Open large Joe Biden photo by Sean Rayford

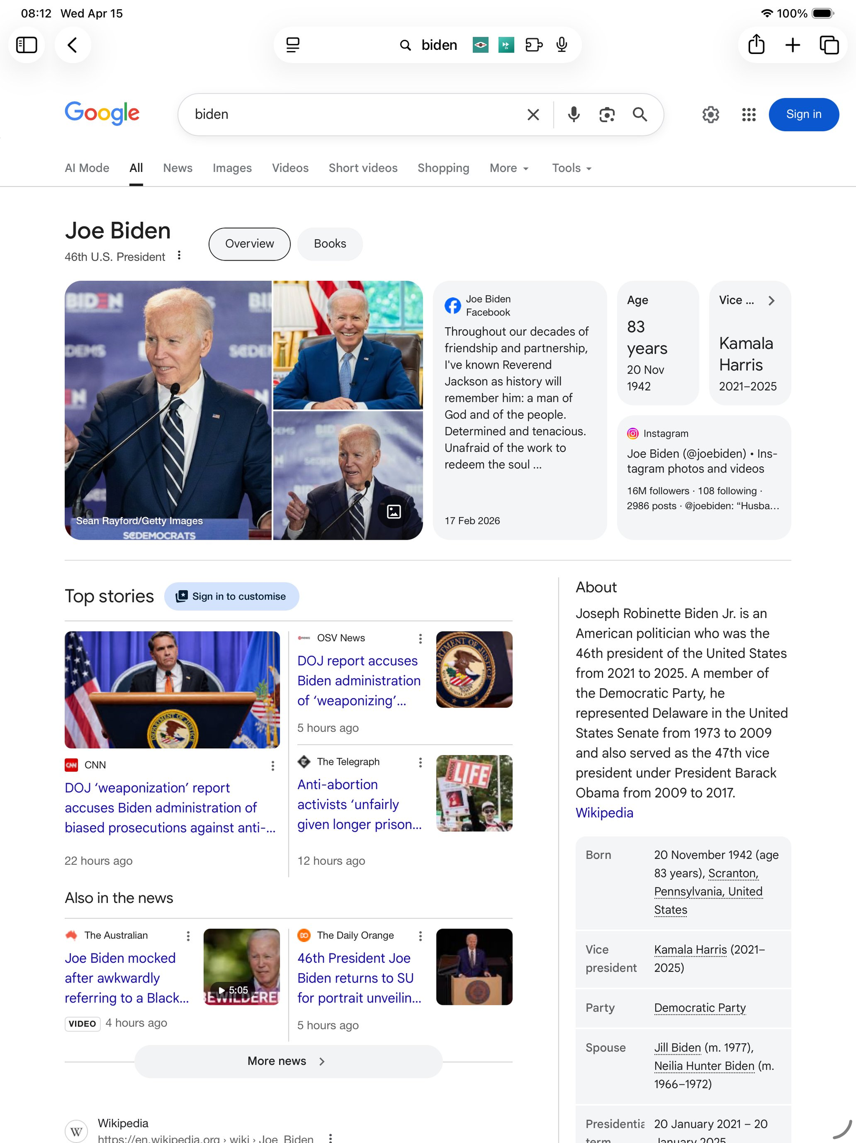[168, 410]
